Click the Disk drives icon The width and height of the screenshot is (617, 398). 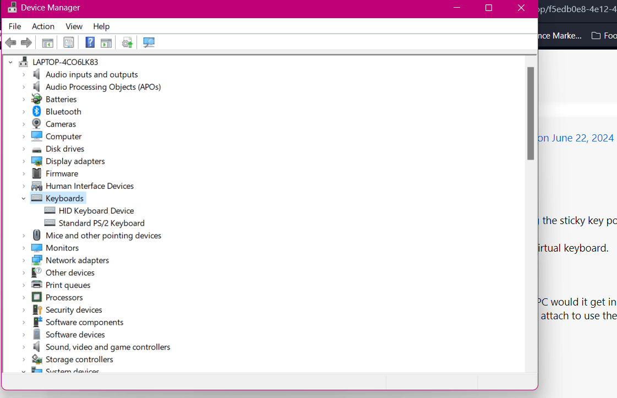(x=36, y=150)
